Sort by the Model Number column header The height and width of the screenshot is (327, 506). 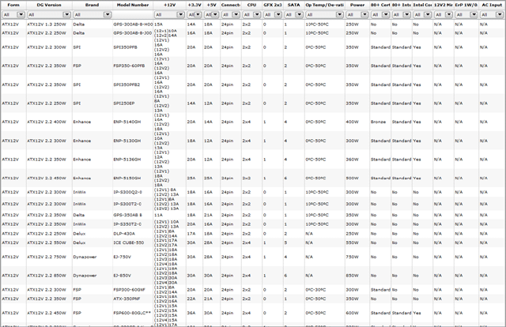tap(133, 5)
